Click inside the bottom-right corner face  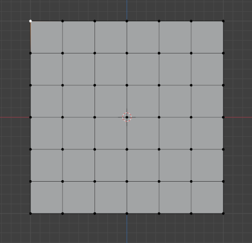tap(207, 197)
